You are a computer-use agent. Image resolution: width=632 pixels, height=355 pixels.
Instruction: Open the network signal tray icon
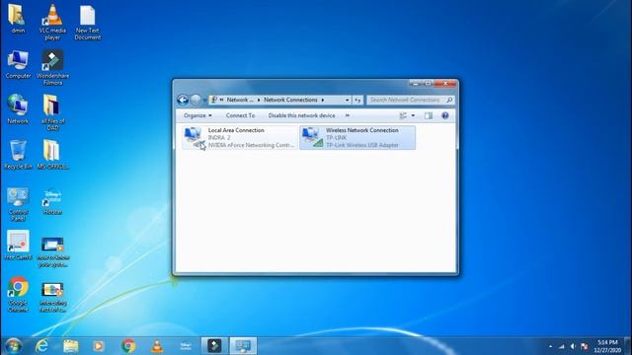pos(562,346)
